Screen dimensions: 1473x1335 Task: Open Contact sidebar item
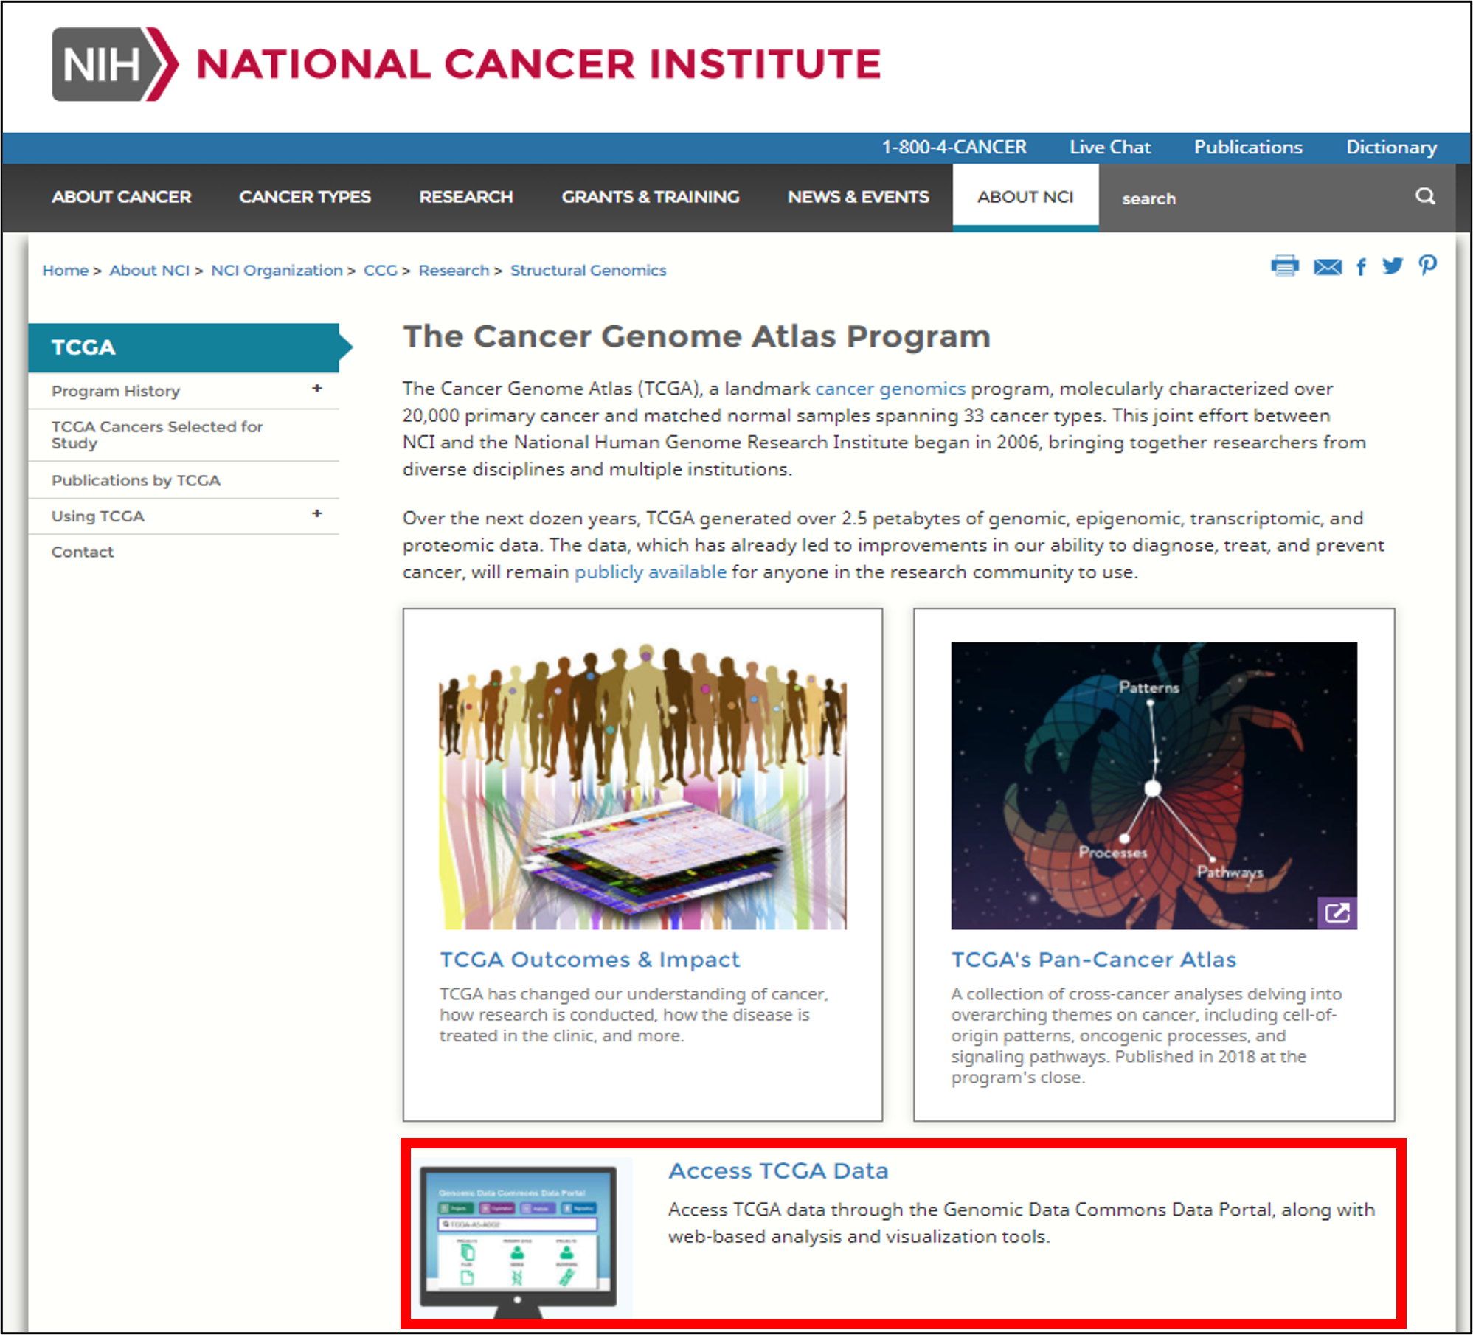point(83,552)
